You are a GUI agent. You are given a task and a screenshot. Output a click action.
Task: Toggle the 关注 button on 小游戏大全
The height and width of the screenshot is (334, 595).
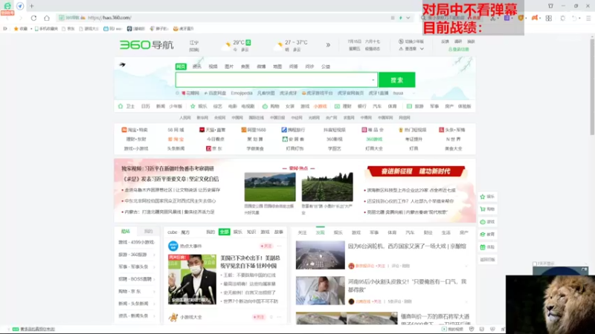point(258,317)
